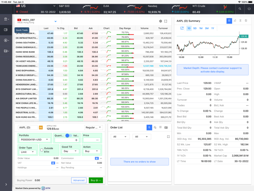Viewport: 254px width, 191px height.
Task: Select the second Summary panel header icon
Action: 235,21
